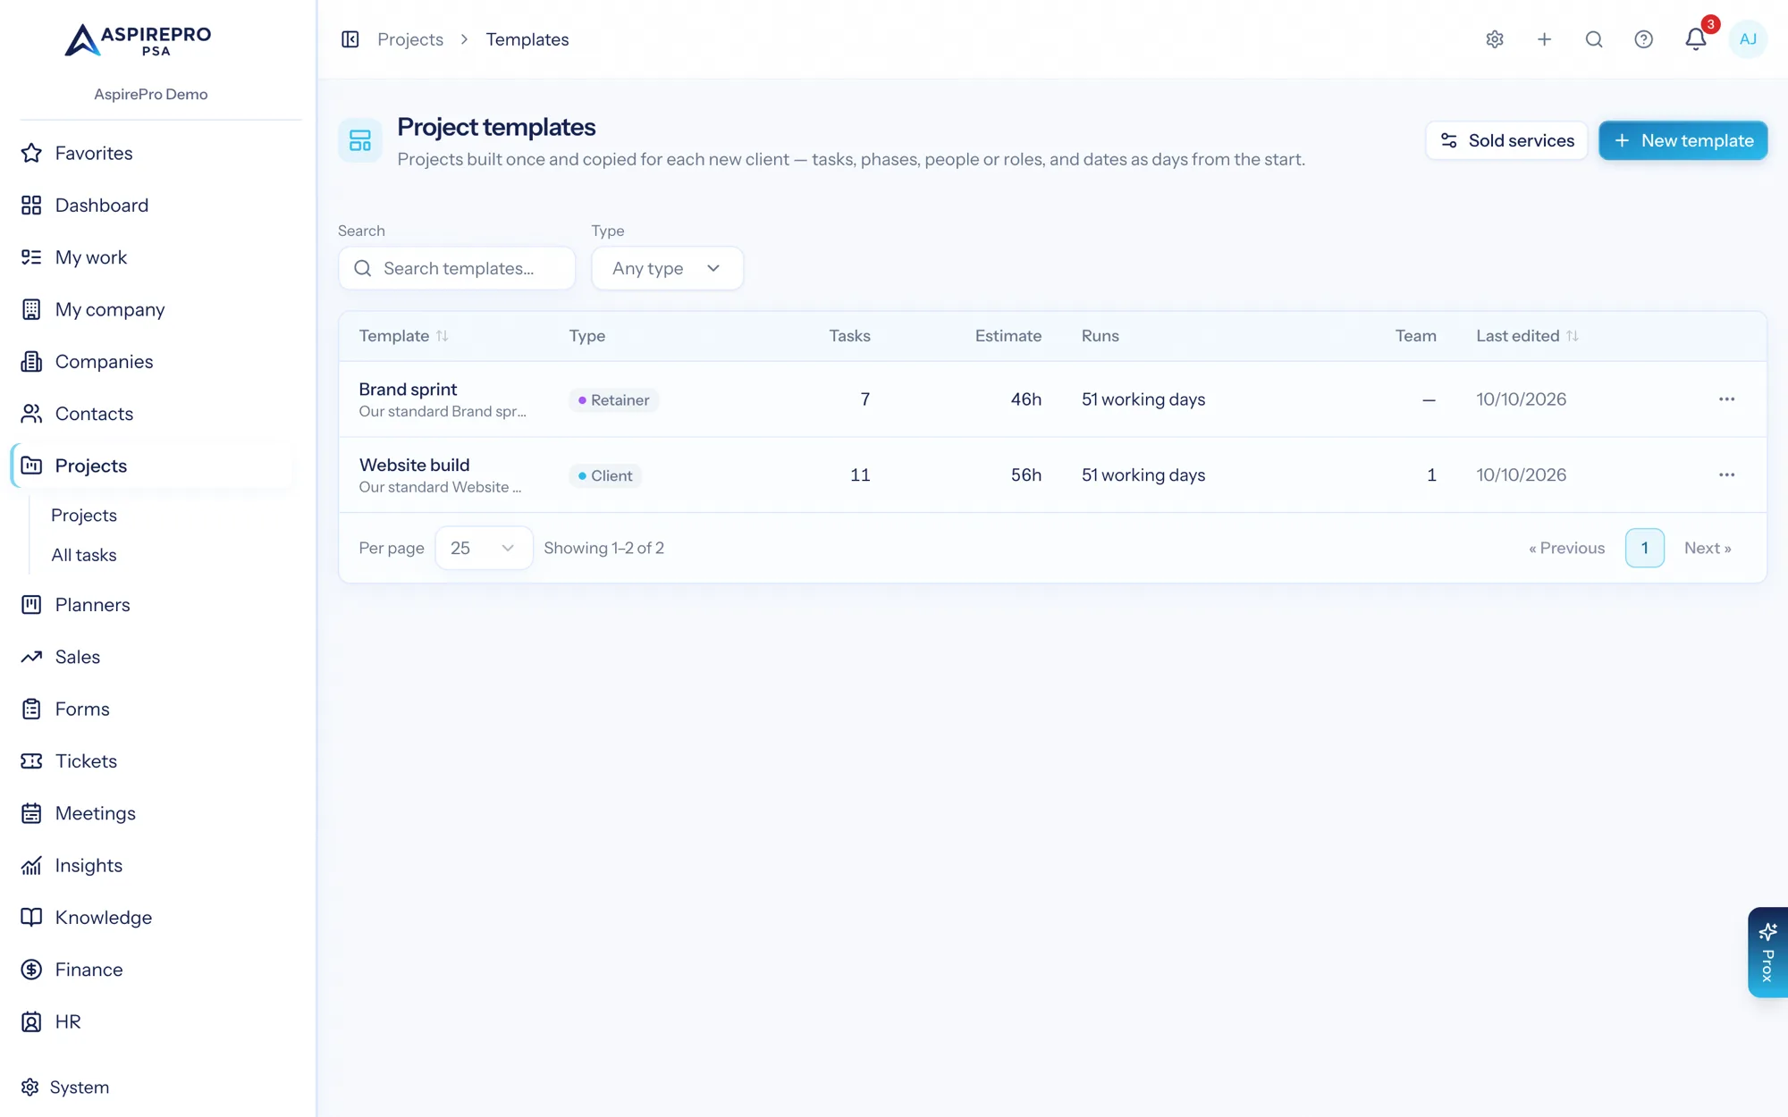
Task: Open Tickets in sidebar
Action: (151, 761)
